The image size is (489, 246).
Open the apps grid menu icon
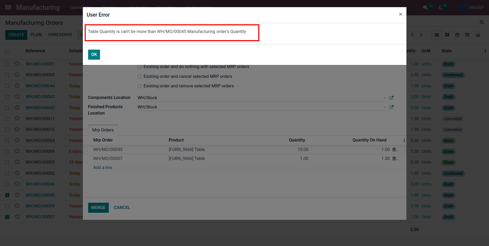pyautogui.click(x=8, y=7)
